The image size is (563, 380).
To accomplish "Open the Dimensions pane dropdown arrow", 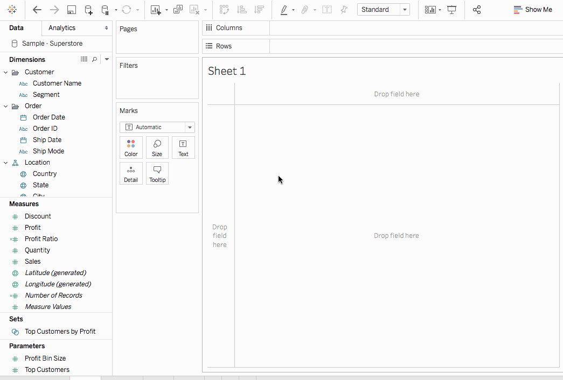I will tap(107, 59).
